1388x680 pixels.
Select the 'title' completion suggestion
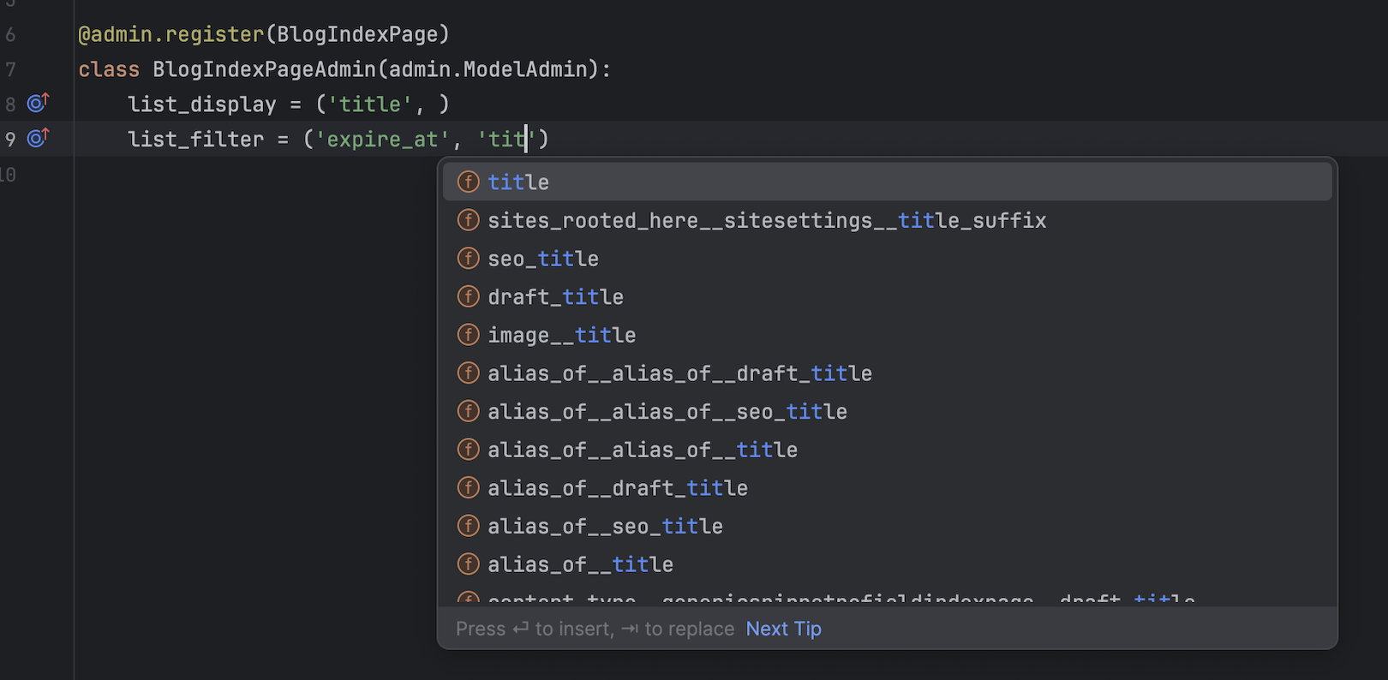tap(887, 182)
